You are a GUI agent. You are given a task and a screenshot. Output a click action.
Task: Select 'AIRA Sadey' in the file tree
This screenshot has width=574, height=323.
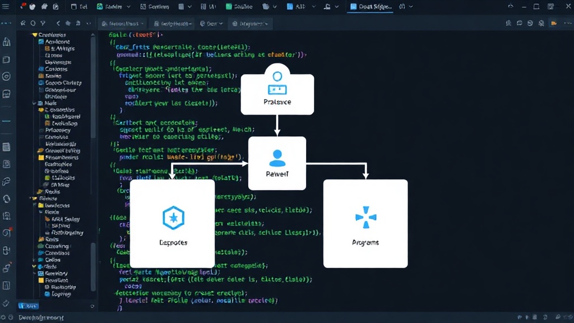point(66,219)
